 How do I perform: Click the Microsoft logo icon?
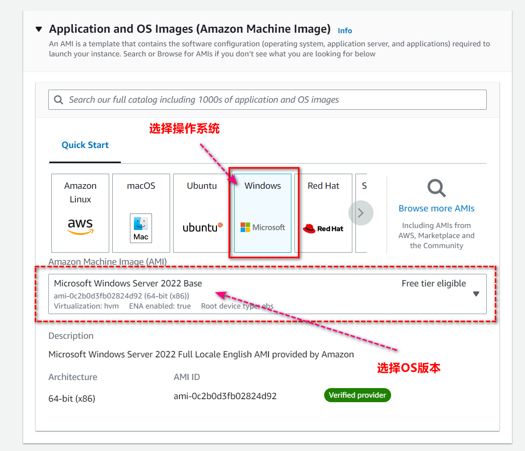coord(263,228)
